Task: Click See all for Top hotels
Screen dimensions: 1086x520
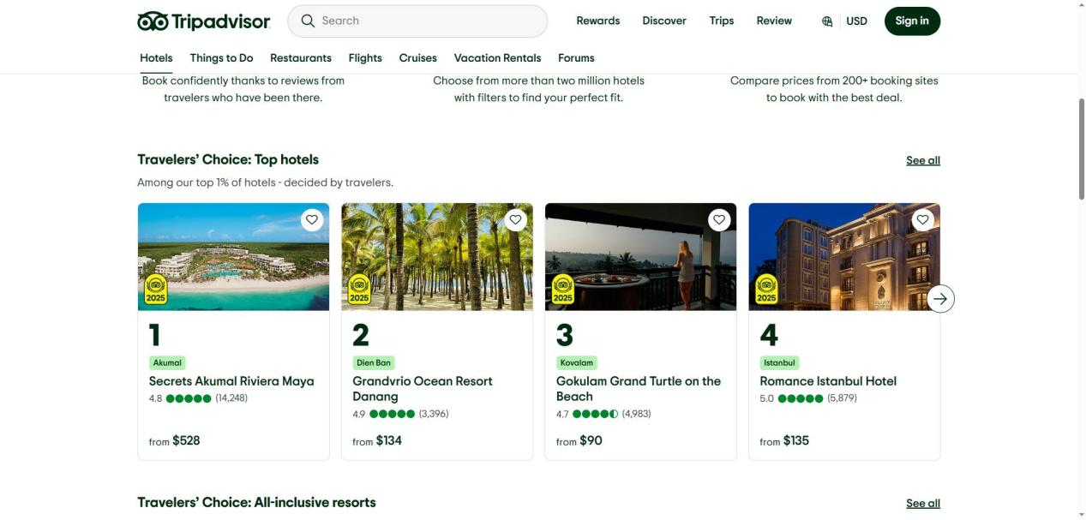Action: pos(922,160)
